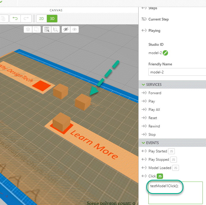Collapse the EVENTS section
The width and height of the screenshot is (206, 205).
coord(143,143)
